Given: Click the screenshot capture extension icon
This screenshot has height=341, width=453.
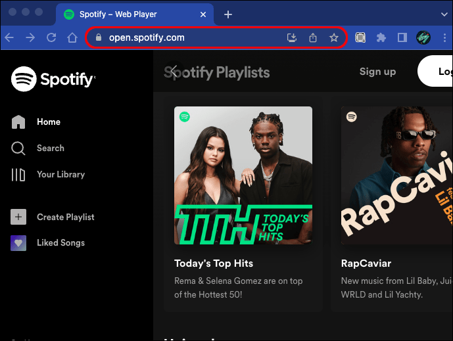Looking at the screenshot, I should pyautogui.click(x=360, y=37).
